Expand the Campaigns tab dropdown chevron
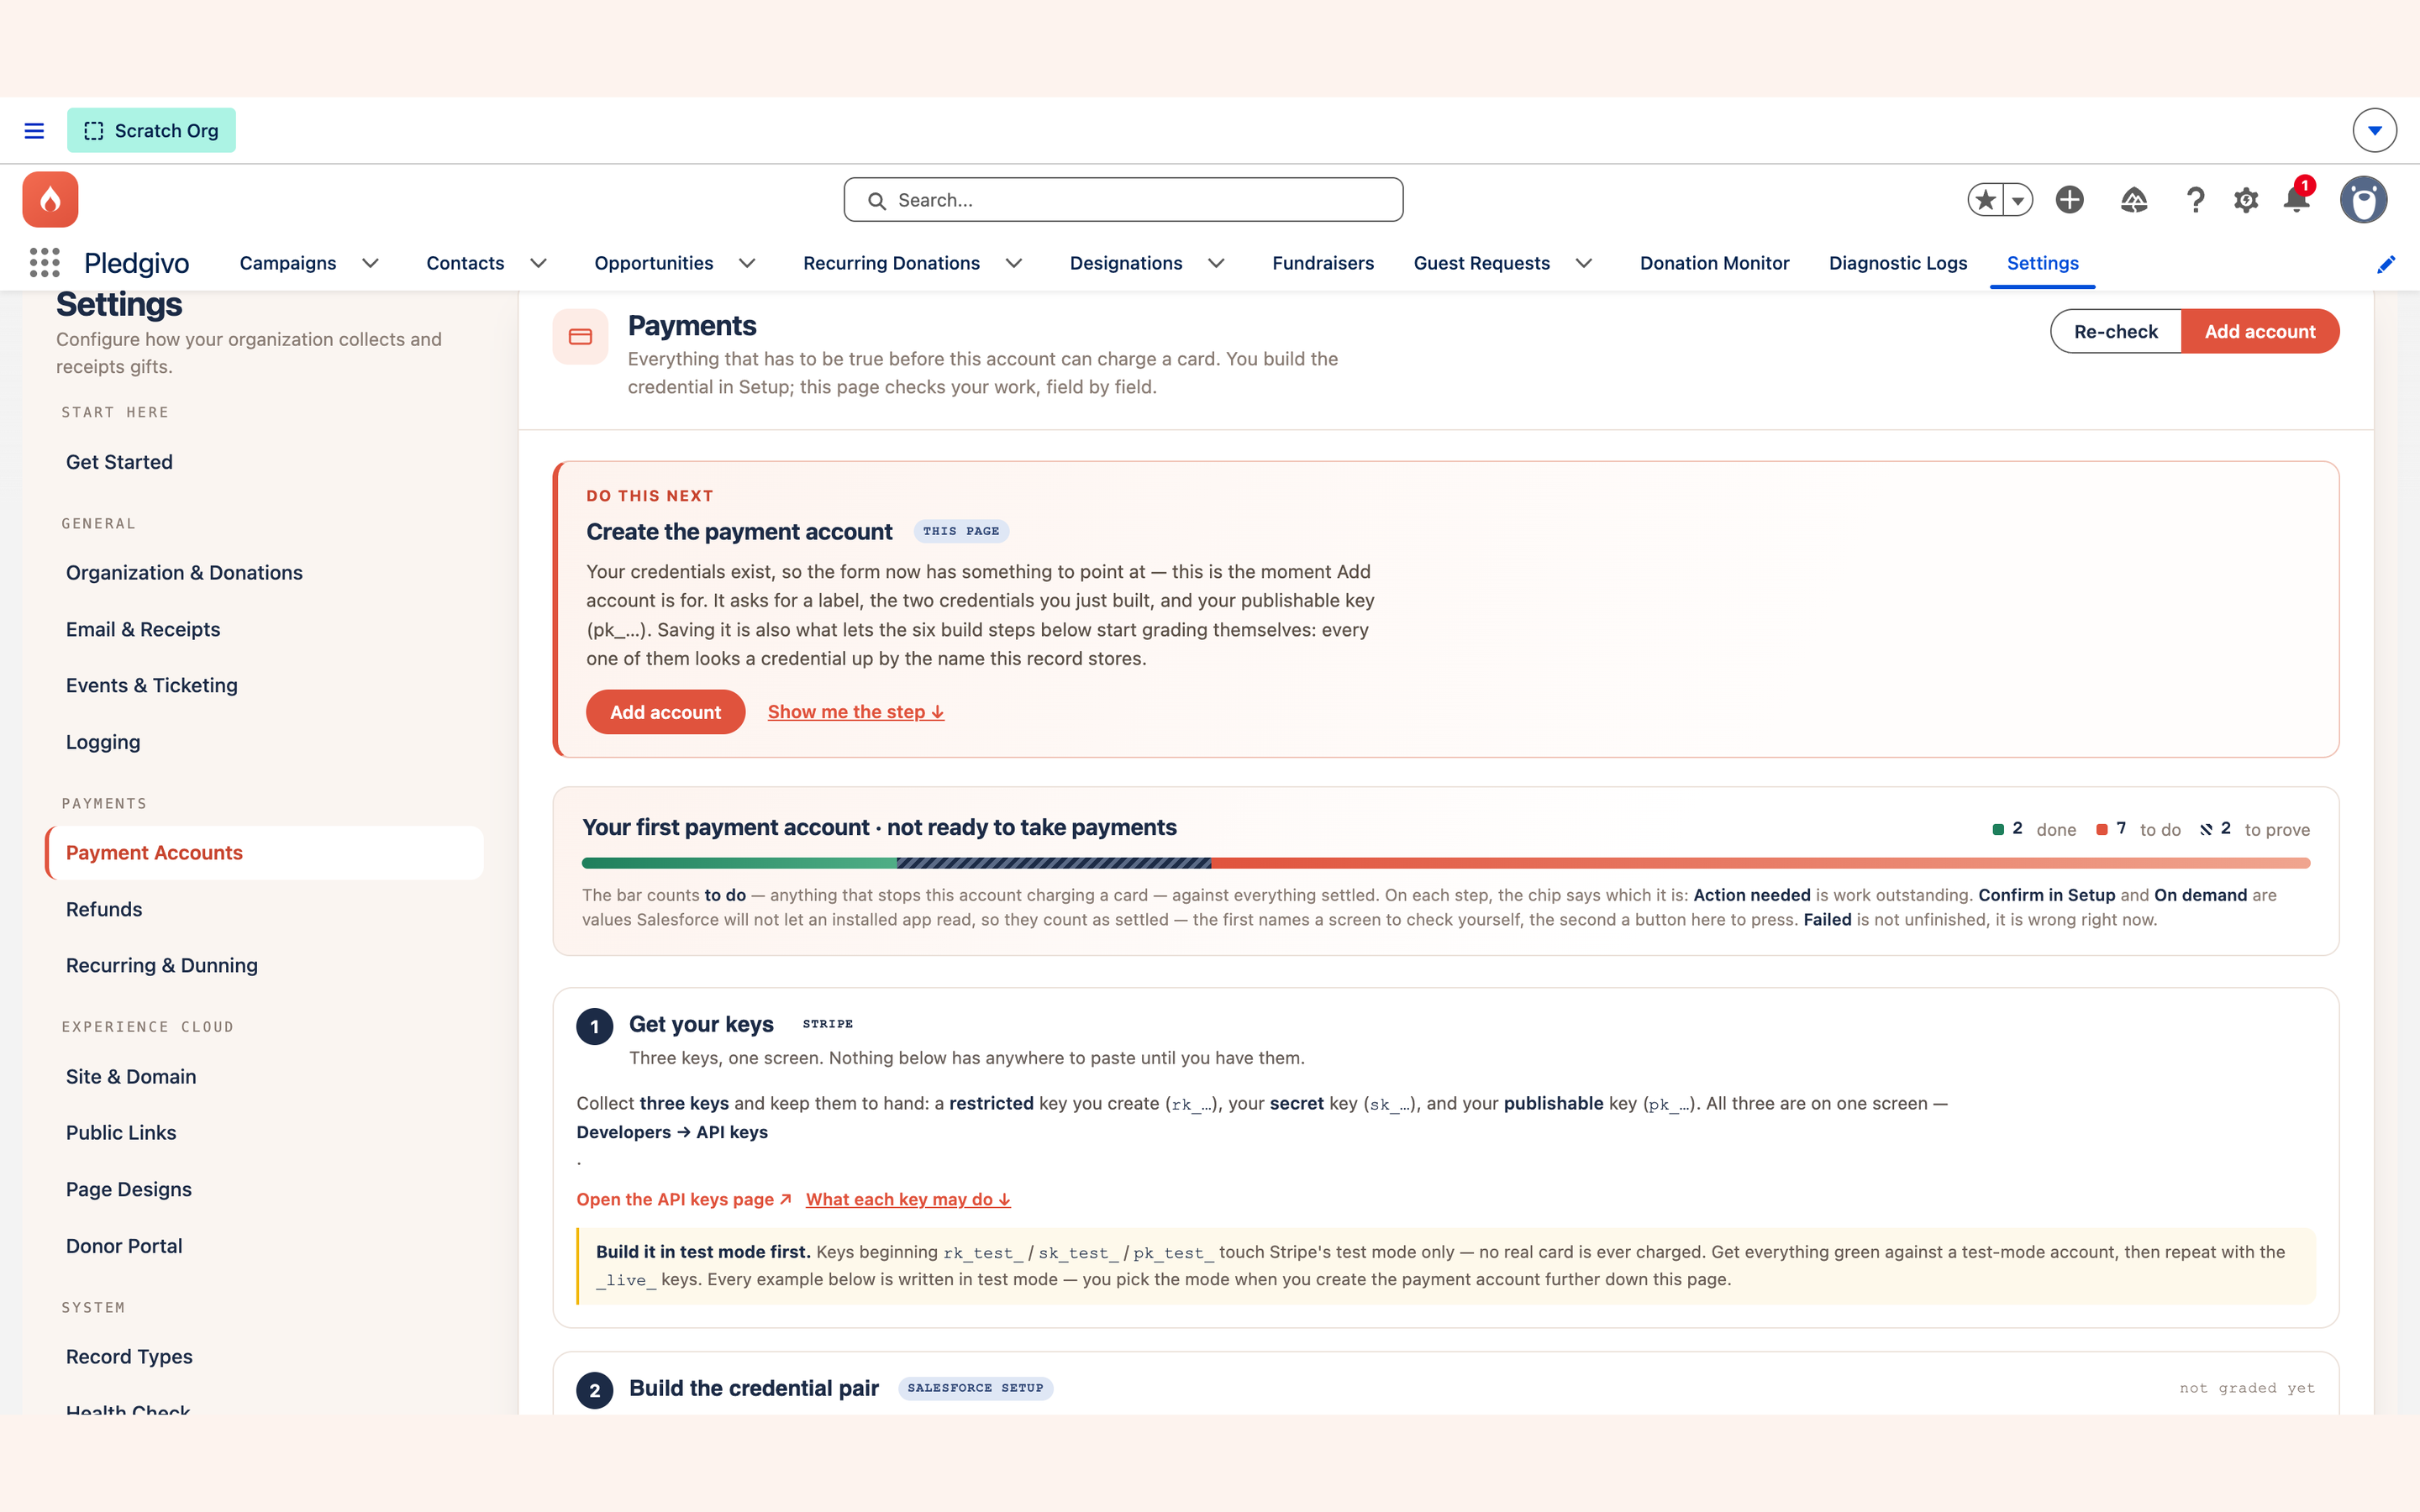This screenshot has height=1512, width=2420. (x=370, y=263)
